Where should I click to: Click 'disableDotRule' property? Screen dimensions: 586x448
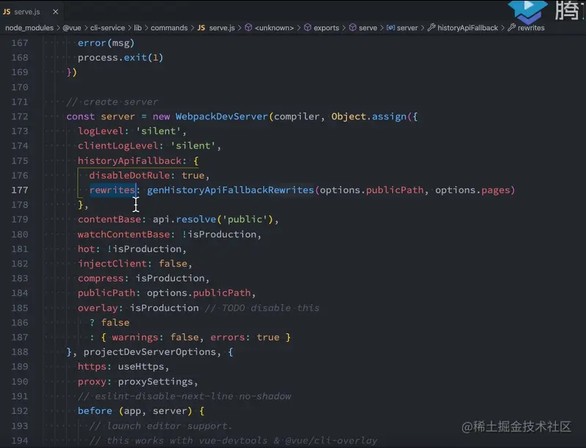click(x=130, y=176)
